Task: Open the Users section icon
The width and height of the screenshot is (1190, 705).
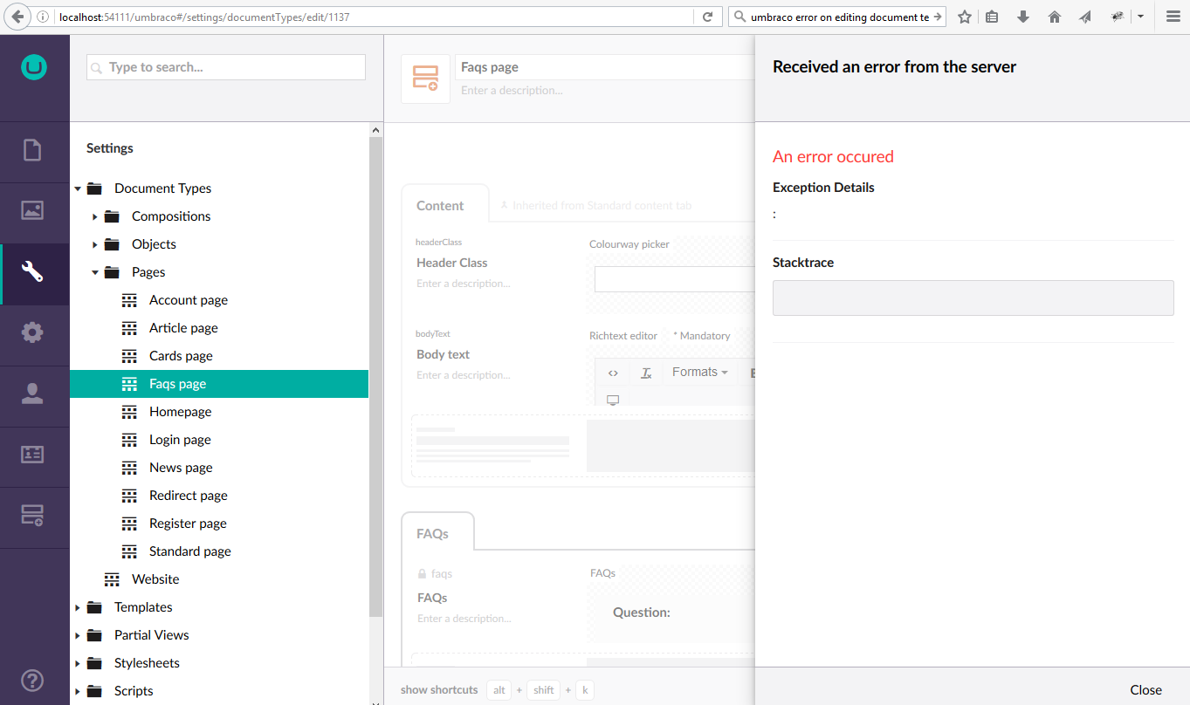Action: click(x=32, y=394)
